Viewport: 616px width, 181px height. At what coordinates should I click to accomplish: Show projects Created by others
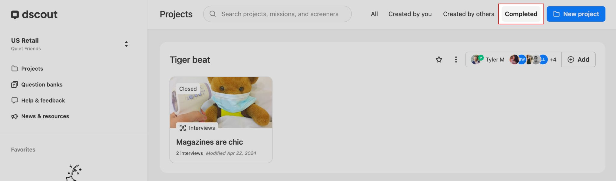coord(468,14)
